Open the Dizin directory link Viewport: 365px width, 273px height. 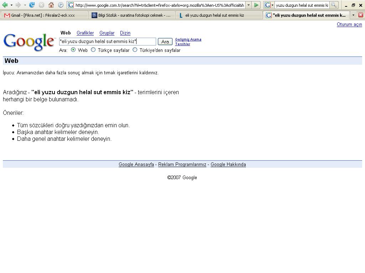click(x=125, y=33)
